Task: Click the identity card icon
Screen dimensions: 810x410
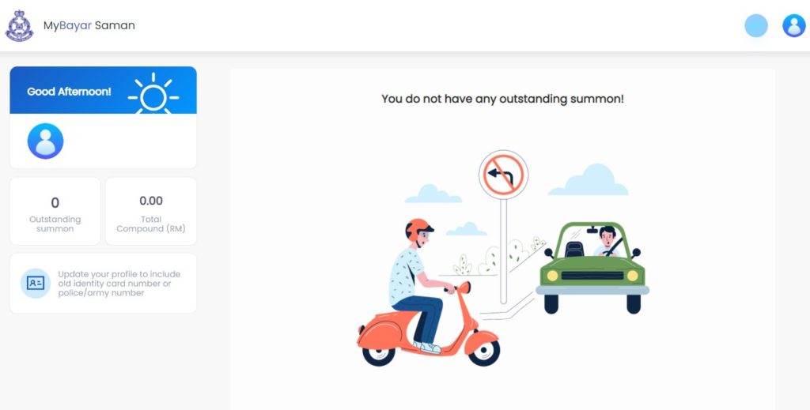Action: (x=36, y=283)
